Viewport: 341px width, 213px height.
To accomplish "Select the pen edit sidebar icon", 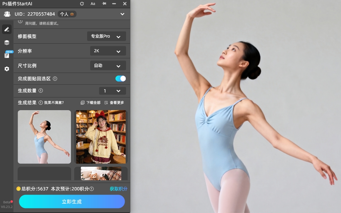I will click(7, 29).
